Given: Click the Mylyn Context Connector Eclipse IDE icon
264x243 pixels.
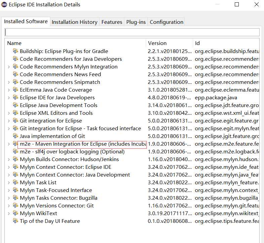Looking at the screenshot, I should (15, 167).
